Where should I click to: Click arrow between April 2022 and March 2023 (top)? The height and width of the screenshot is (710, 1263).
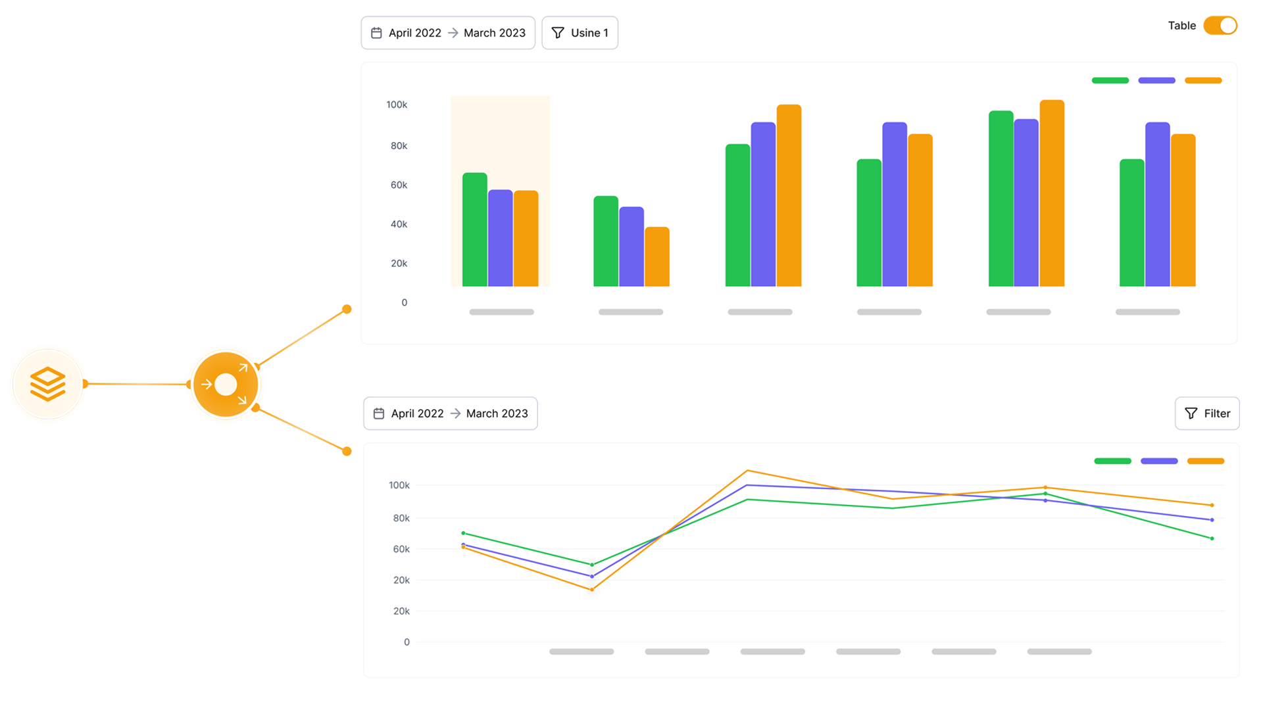point(453,33)
